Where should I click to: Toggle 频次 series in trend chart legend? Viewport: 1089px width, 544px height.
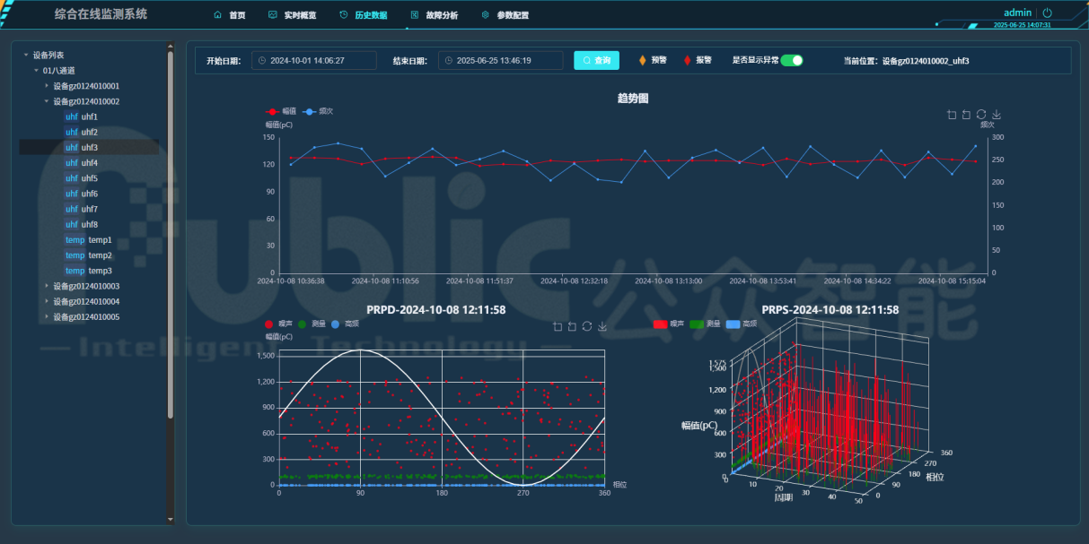[320, 111]
